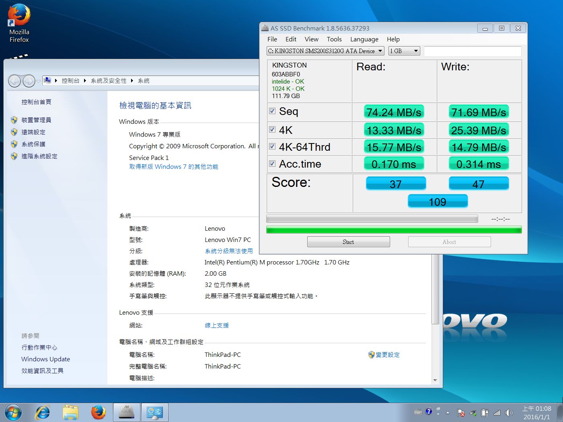
Task: Open the 1 GB test size dropdown
Action: [404, 51]
